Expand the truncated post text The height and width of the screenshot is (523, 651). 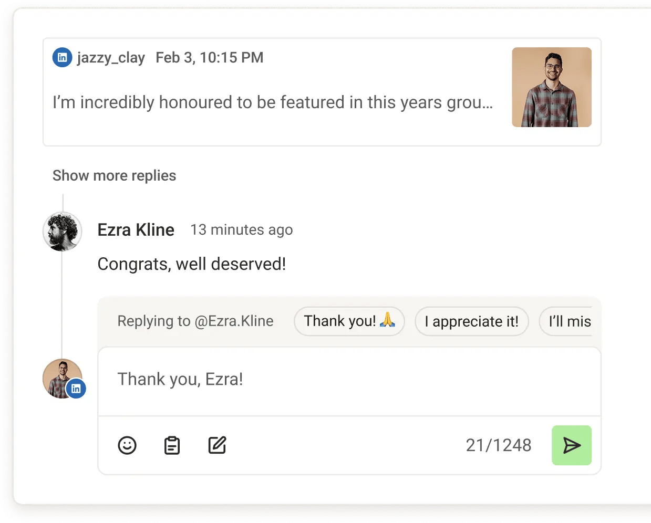(272, 102)
